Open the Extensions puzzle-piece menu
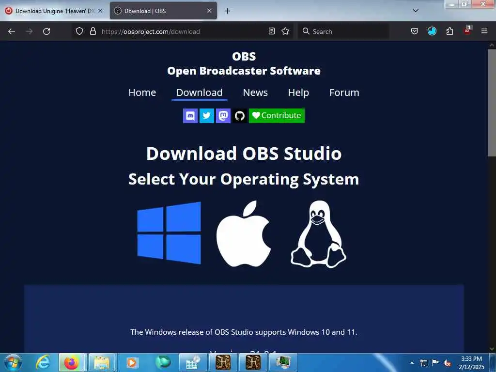Viewport: 496px width, 372px height. [449, 31]
